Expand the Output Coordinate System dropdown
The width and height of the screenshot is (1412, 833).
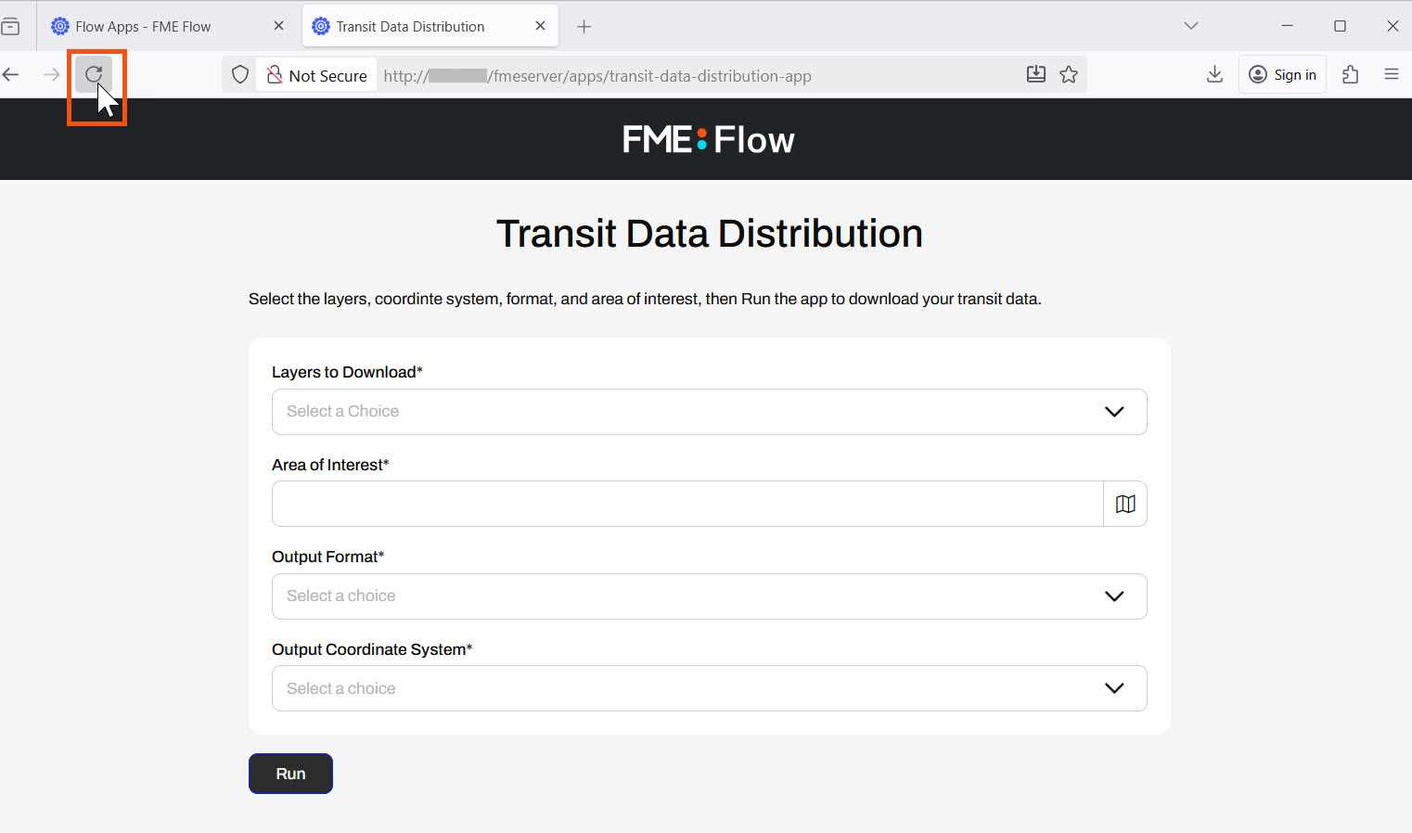tap(709, 688)
